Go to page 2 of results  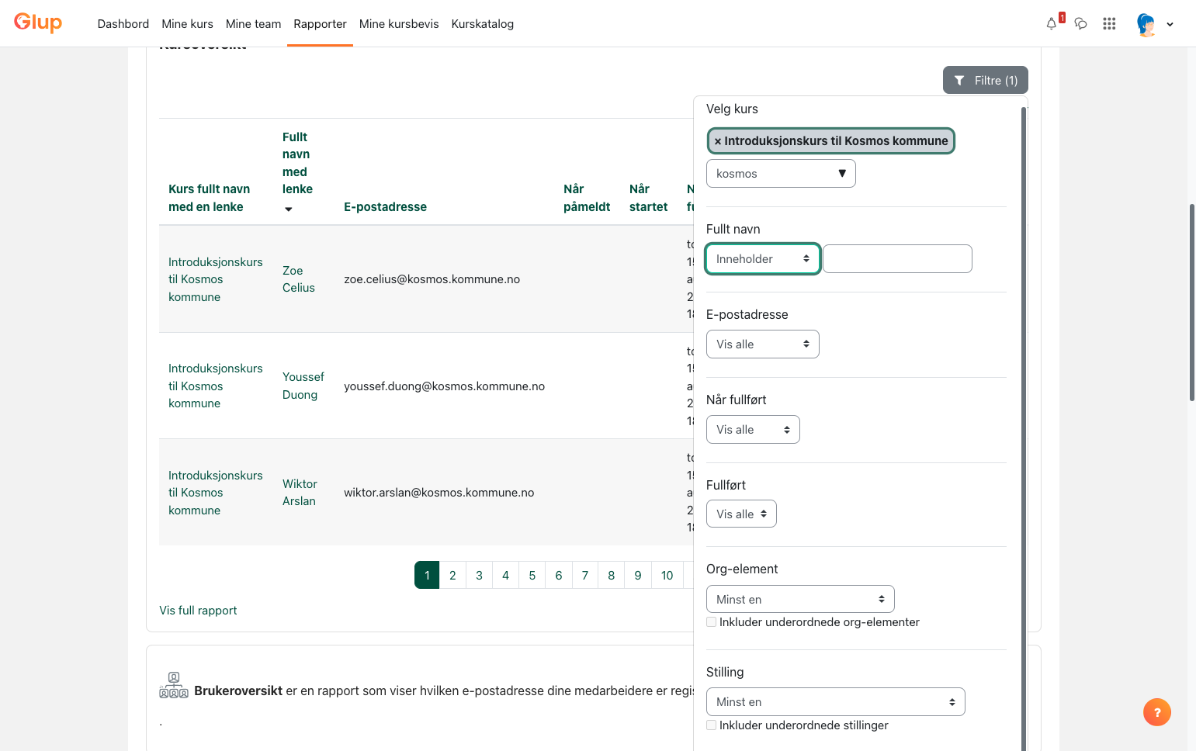pos(452,575)
